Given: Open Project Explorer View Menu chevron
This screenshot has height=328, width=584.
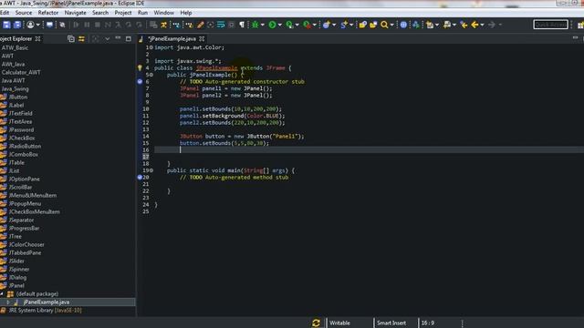Looking at the screenshot, I should (x=108, y=38).
